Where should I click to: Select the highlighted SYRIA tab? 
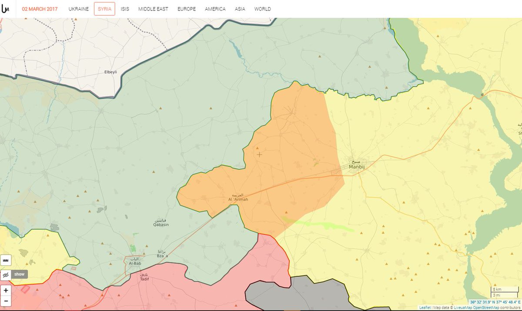click(104, 9)
